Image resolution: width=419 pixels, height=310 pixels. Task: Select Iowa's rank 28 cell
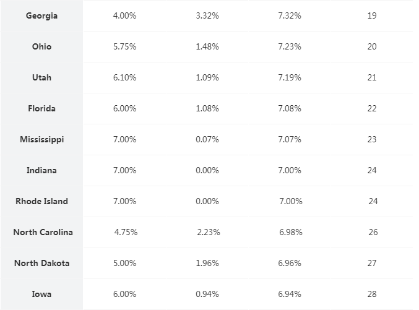[x=371, y=295]
